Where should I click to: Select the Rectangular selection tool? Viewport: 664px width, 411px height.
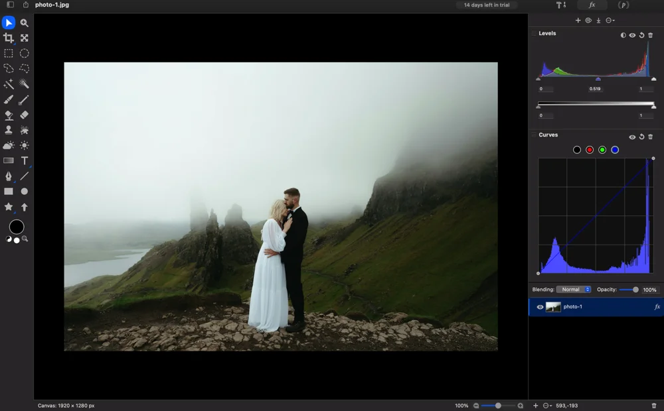[9, 53]
